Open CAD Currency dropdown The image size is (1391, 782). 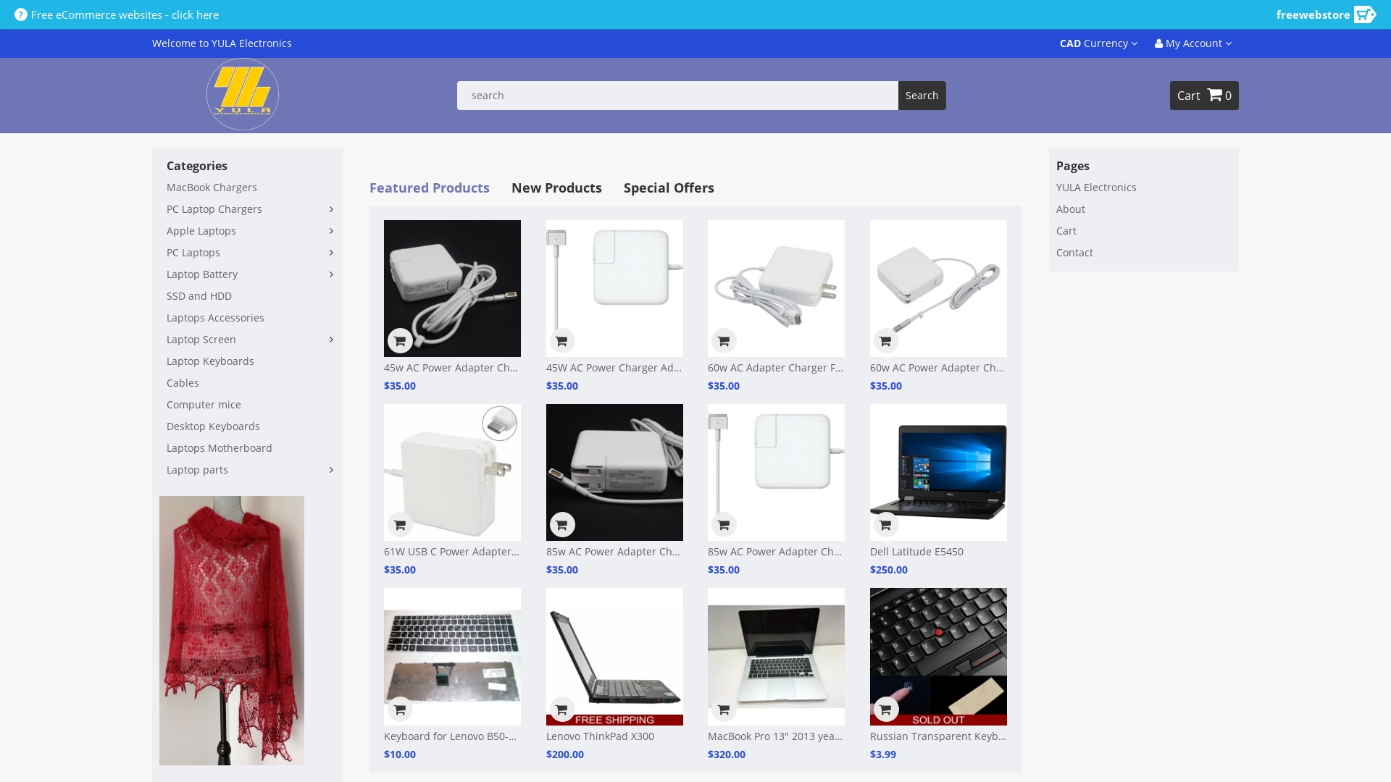coord(1098,43)
